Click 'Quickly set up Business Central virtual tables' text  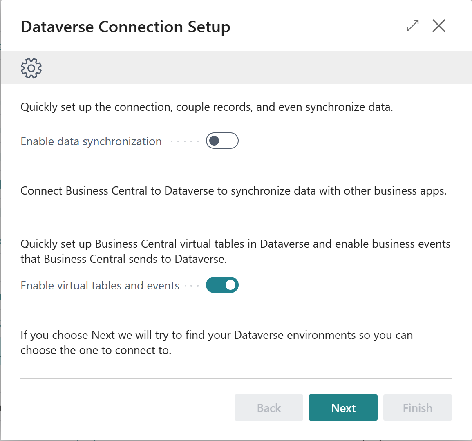(236, 251)
